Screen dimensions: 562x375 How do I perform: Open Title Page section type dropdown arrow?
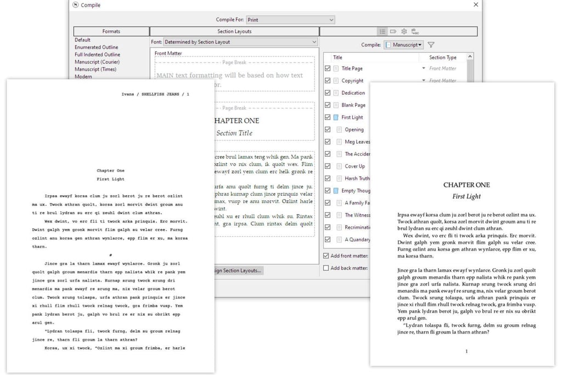point(424,68)
